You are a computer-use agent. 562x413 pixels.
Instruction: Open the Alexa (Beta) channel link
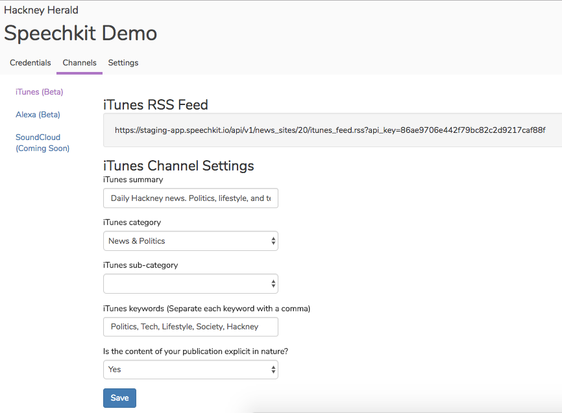coord(38,115)
